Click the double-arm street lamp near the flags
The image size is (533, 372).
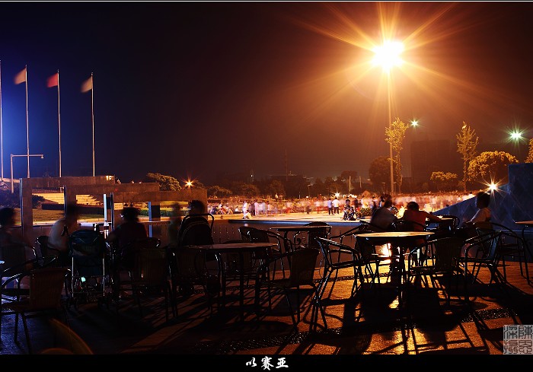coord(26,157)
